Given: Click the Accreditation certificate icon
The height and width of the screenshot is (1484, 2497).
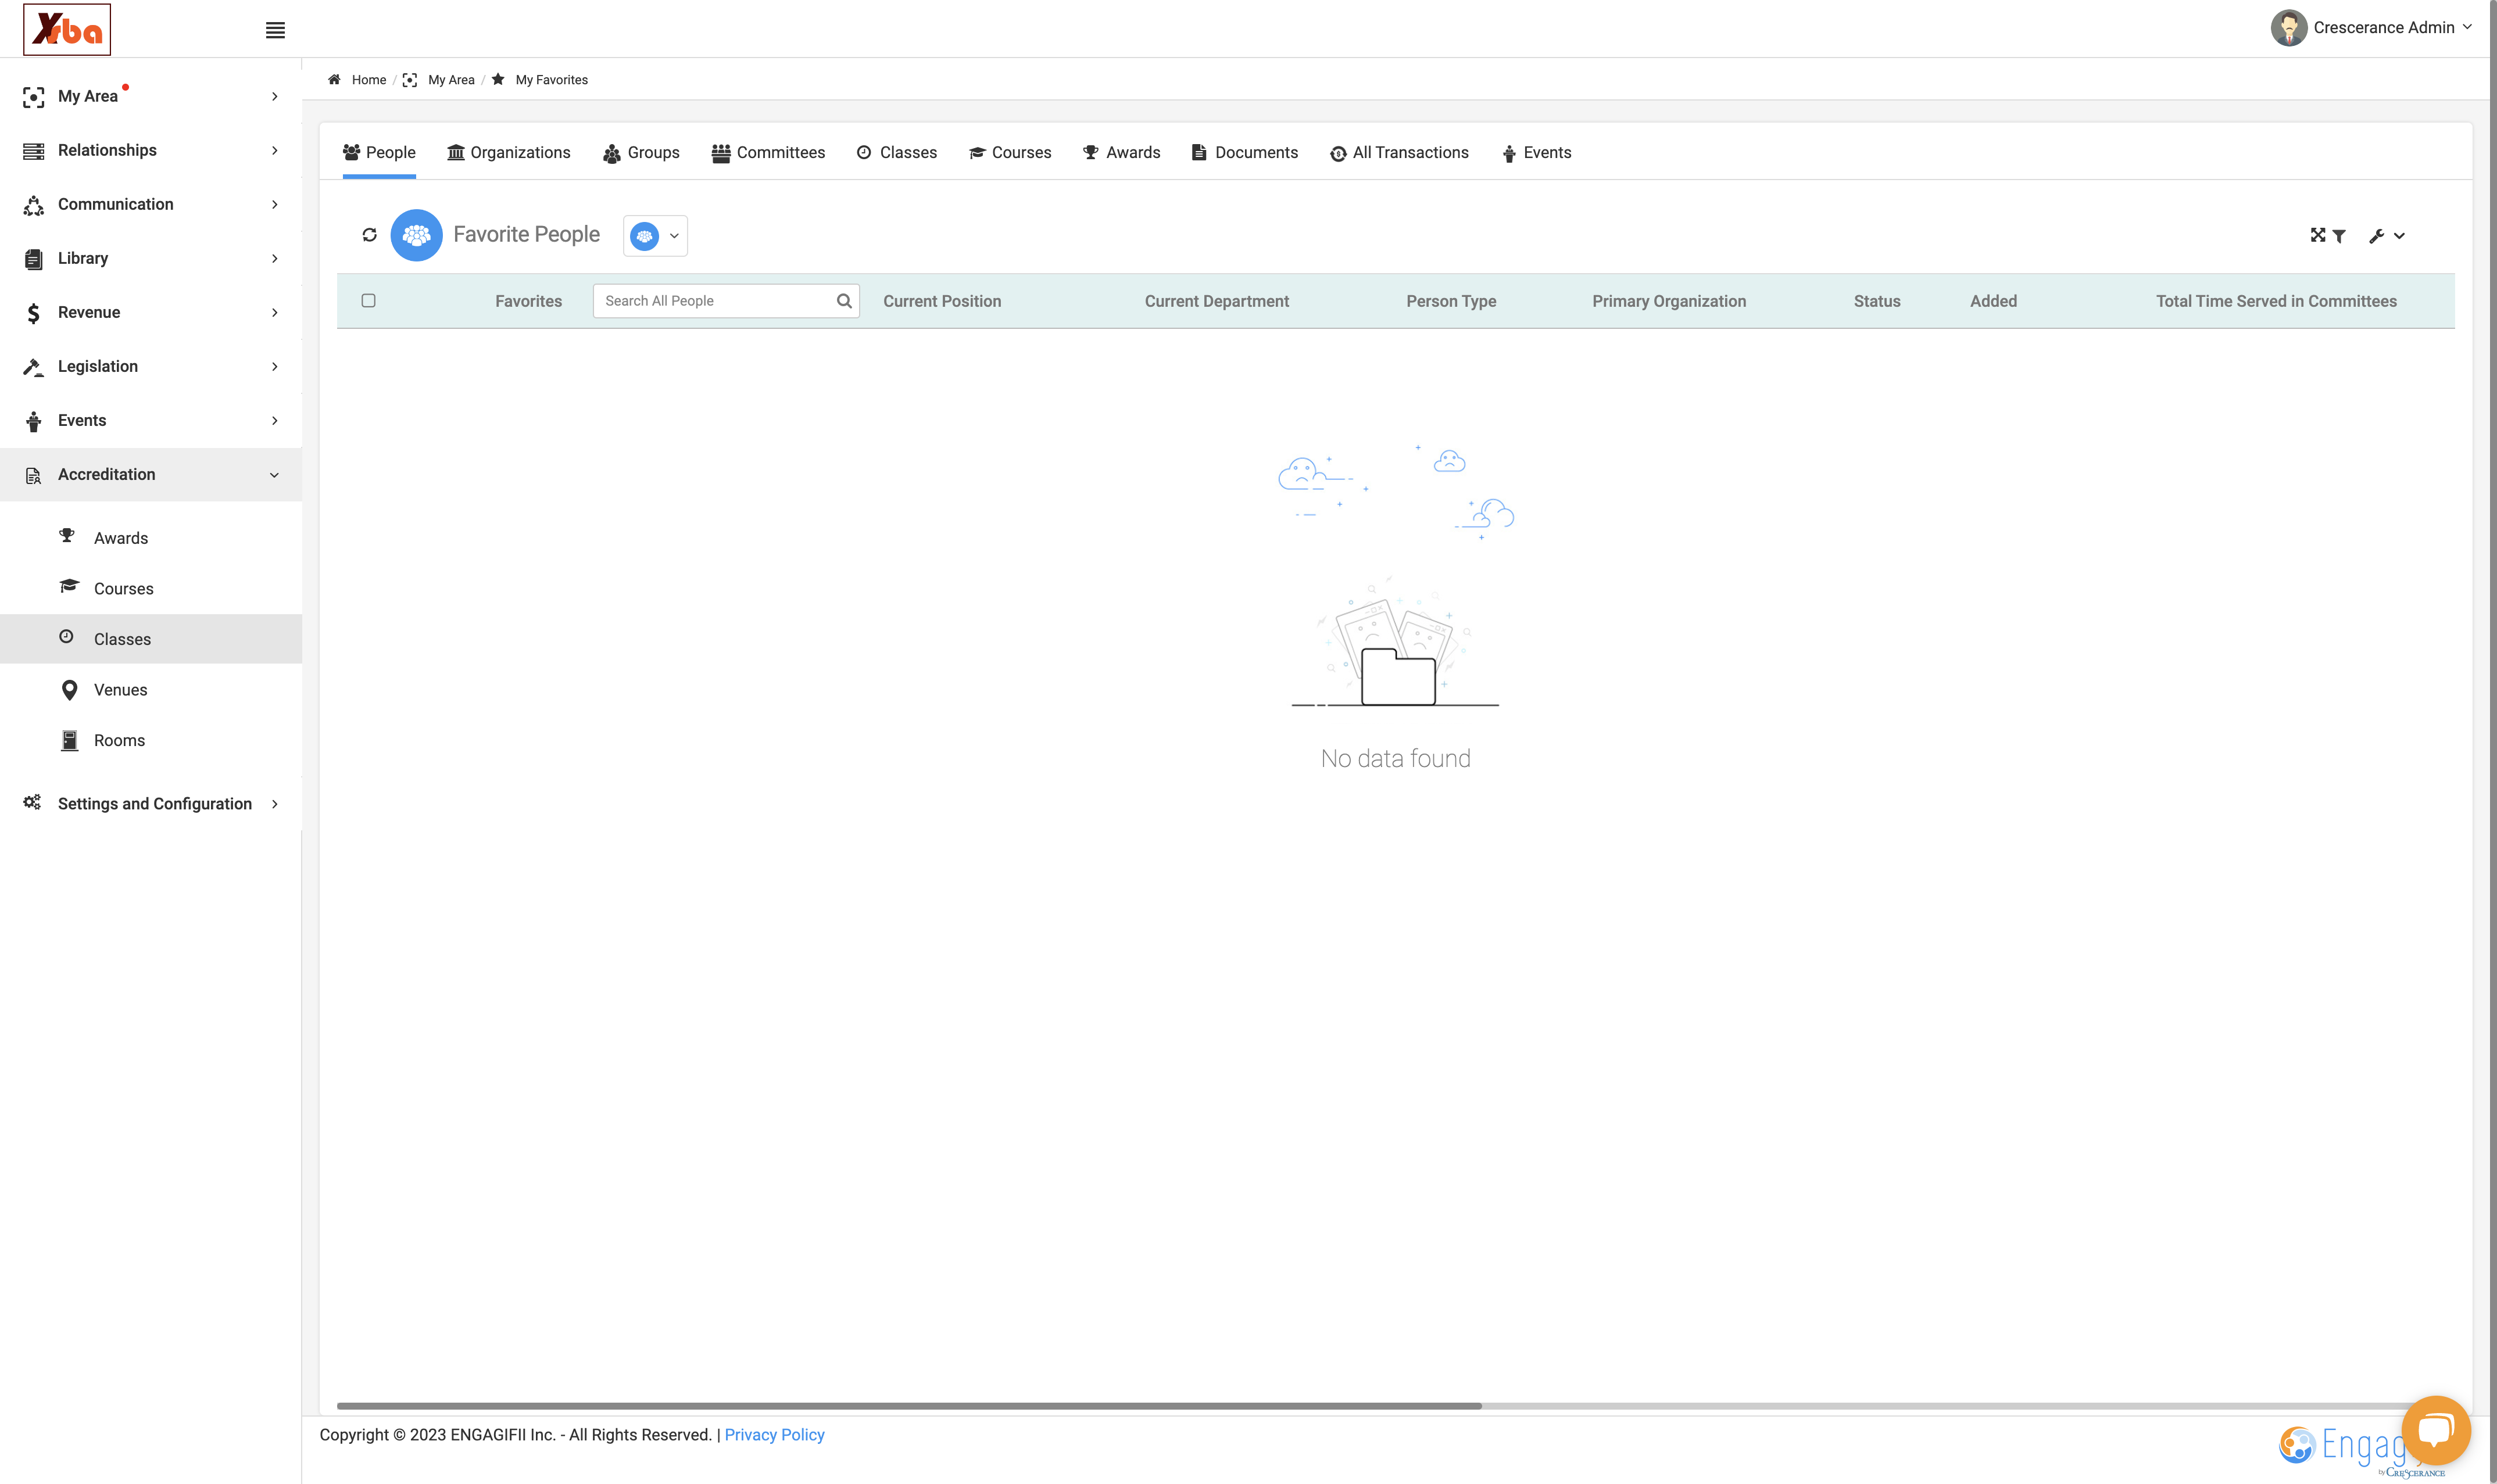Looking at the screenshot, I should point(34,475).
